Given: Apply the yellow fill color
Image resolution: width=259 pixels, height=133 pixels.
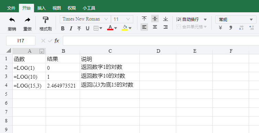Looking at the screenshot, I should (x=125, y=28).
